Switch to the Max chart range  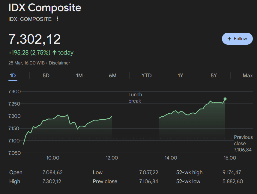click(x=247, y=76)
